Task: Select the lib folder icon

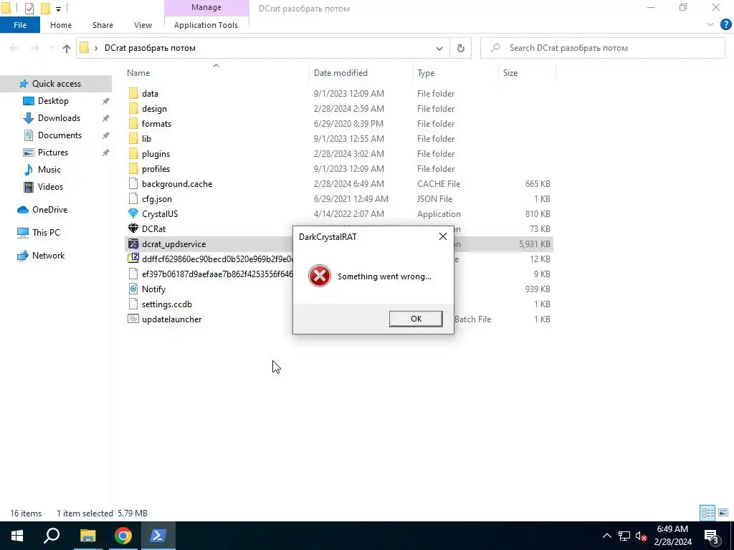Action: coord(133,138)
